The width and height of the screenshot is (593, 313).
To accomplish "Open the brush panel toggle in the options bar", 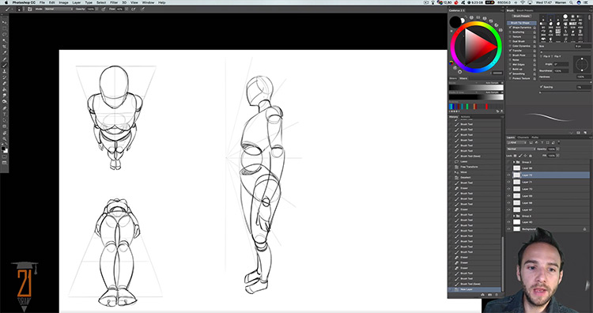I will tap(29, 9).
